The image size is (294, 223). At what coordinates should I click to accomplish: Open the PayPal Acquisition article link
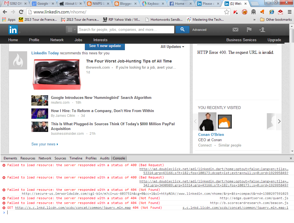[x=113, y=126]
